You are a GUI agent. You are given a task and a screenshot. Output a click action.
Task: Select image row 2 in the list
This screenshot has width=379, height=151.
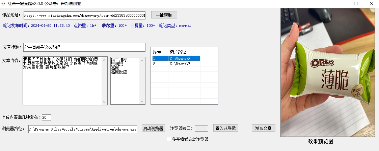[175, 64]
